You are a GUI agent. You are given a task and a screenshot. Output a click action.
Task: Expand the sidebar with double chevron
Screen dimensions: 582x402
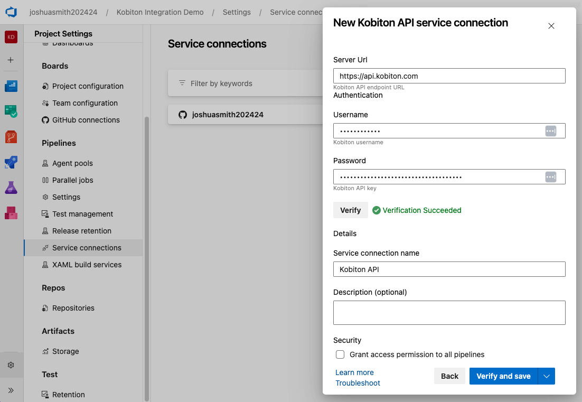click(x=11, y=390)
